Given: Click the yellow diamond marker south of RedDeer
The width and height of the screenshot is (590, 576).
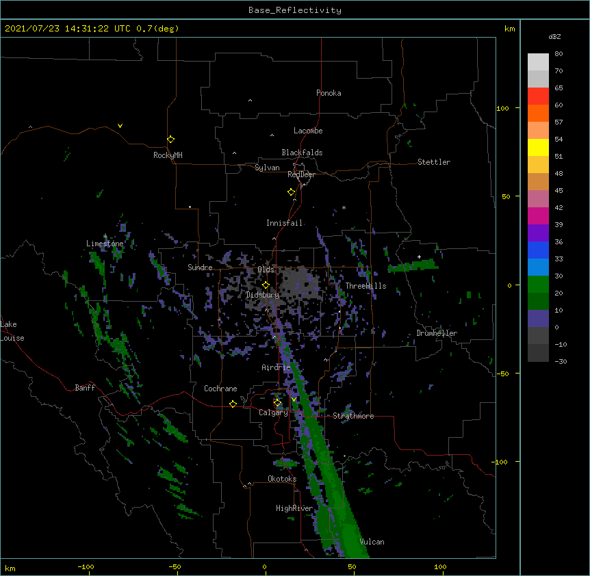Looking at the screenshot, I should [292, 192].
